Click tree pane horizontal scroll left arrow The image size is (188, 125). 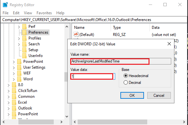coord(4,122)
